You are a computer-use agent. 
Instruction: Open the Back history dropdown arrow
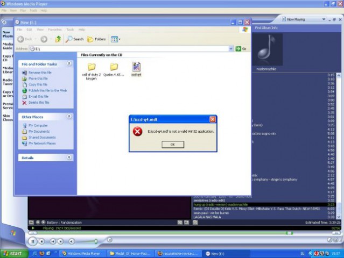click(36, 39)
